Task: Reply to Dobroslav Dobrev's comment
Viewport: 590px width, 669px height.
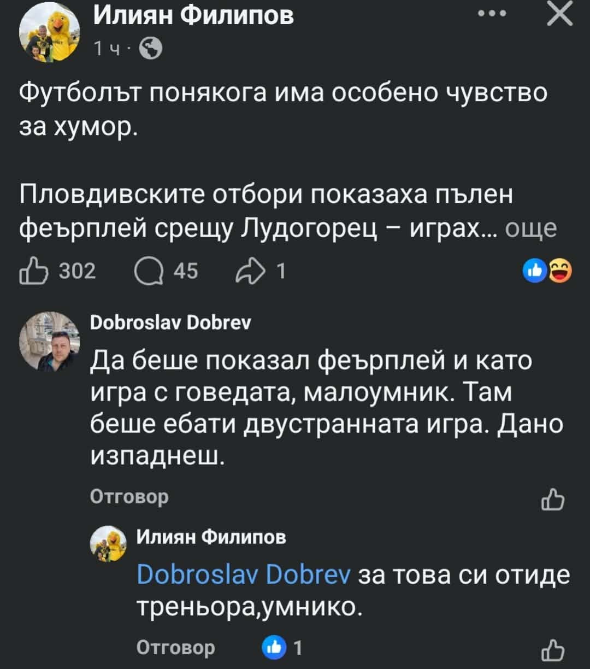Action: [129, 497]
